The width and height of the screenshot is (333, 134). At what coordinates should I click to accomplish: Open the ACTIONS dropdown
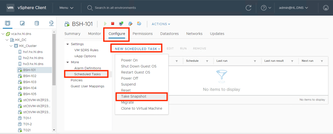pos(161,24)
